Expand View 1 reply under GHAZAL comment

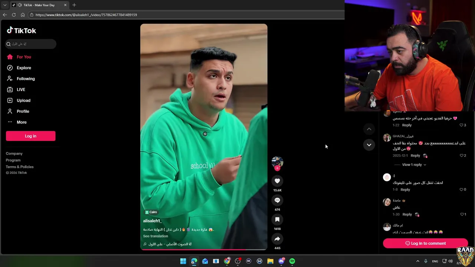tap(414, 165)
